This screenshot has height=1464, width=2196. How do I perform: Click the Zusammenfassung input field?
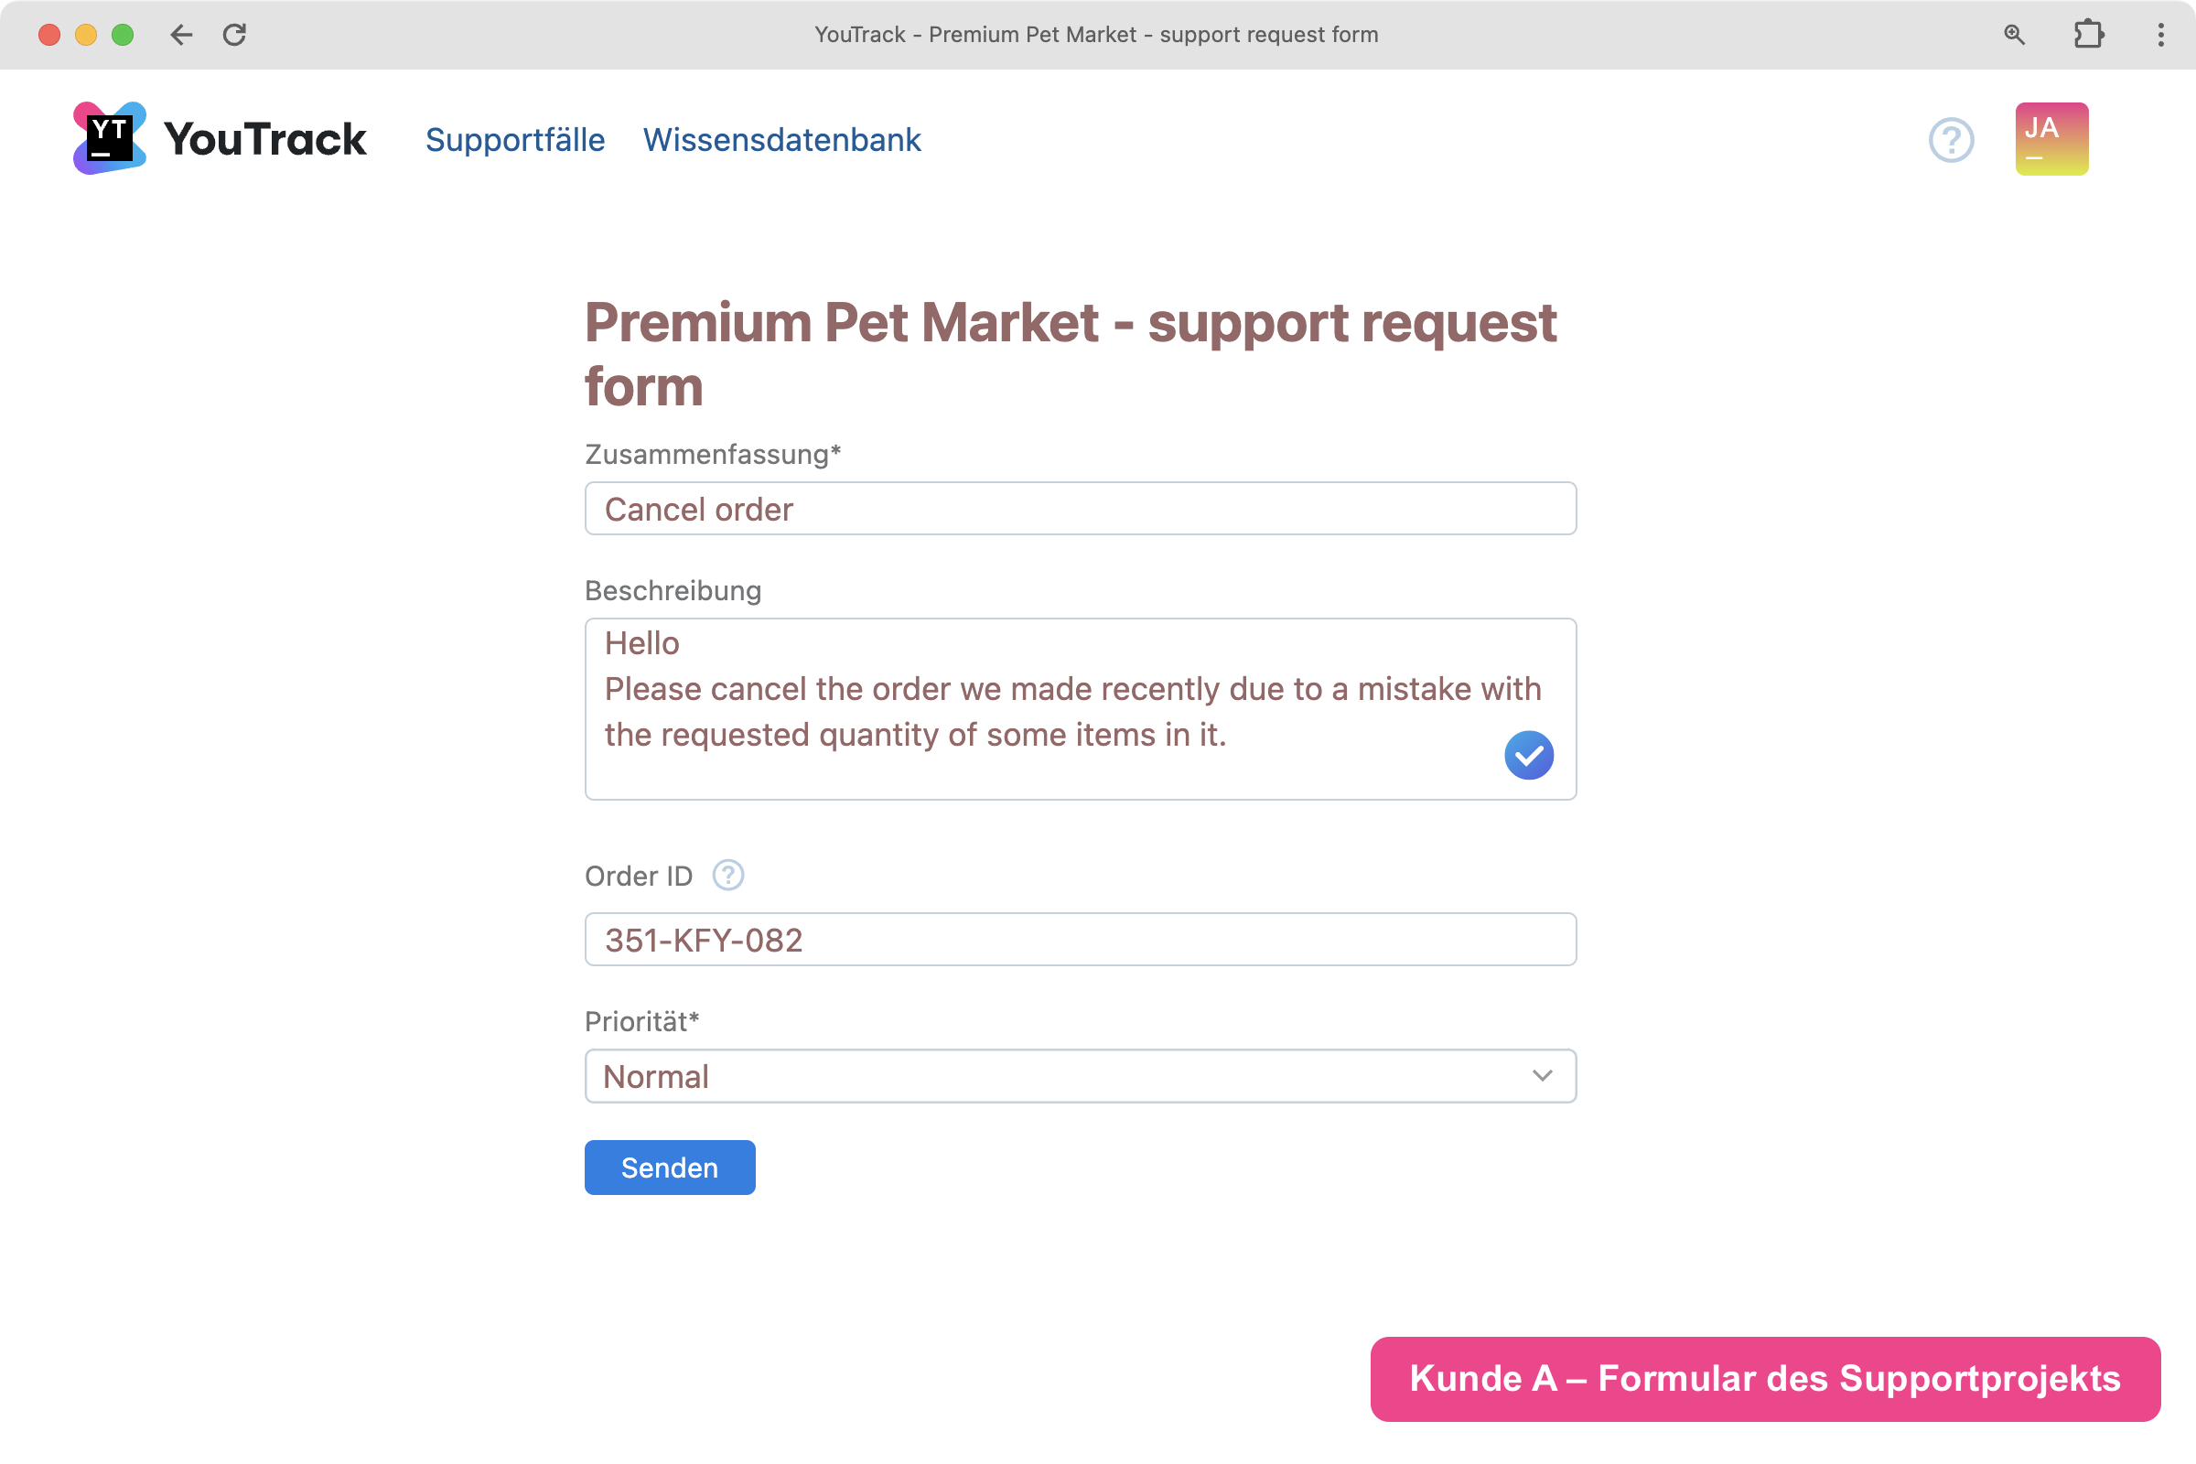coord(1080,509)
